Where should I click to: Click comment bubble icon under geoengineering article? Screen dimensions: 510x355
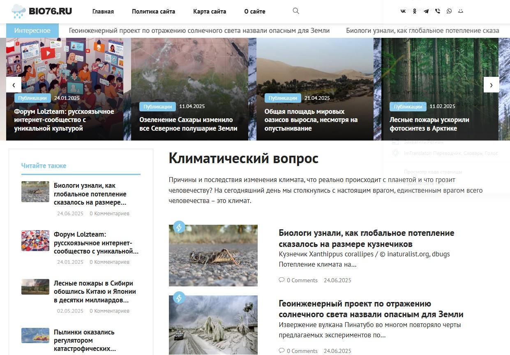[x=282, y=350]
